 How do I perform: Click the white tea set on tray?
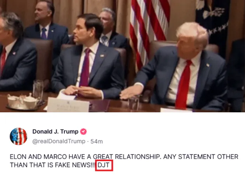click(23, 101)
